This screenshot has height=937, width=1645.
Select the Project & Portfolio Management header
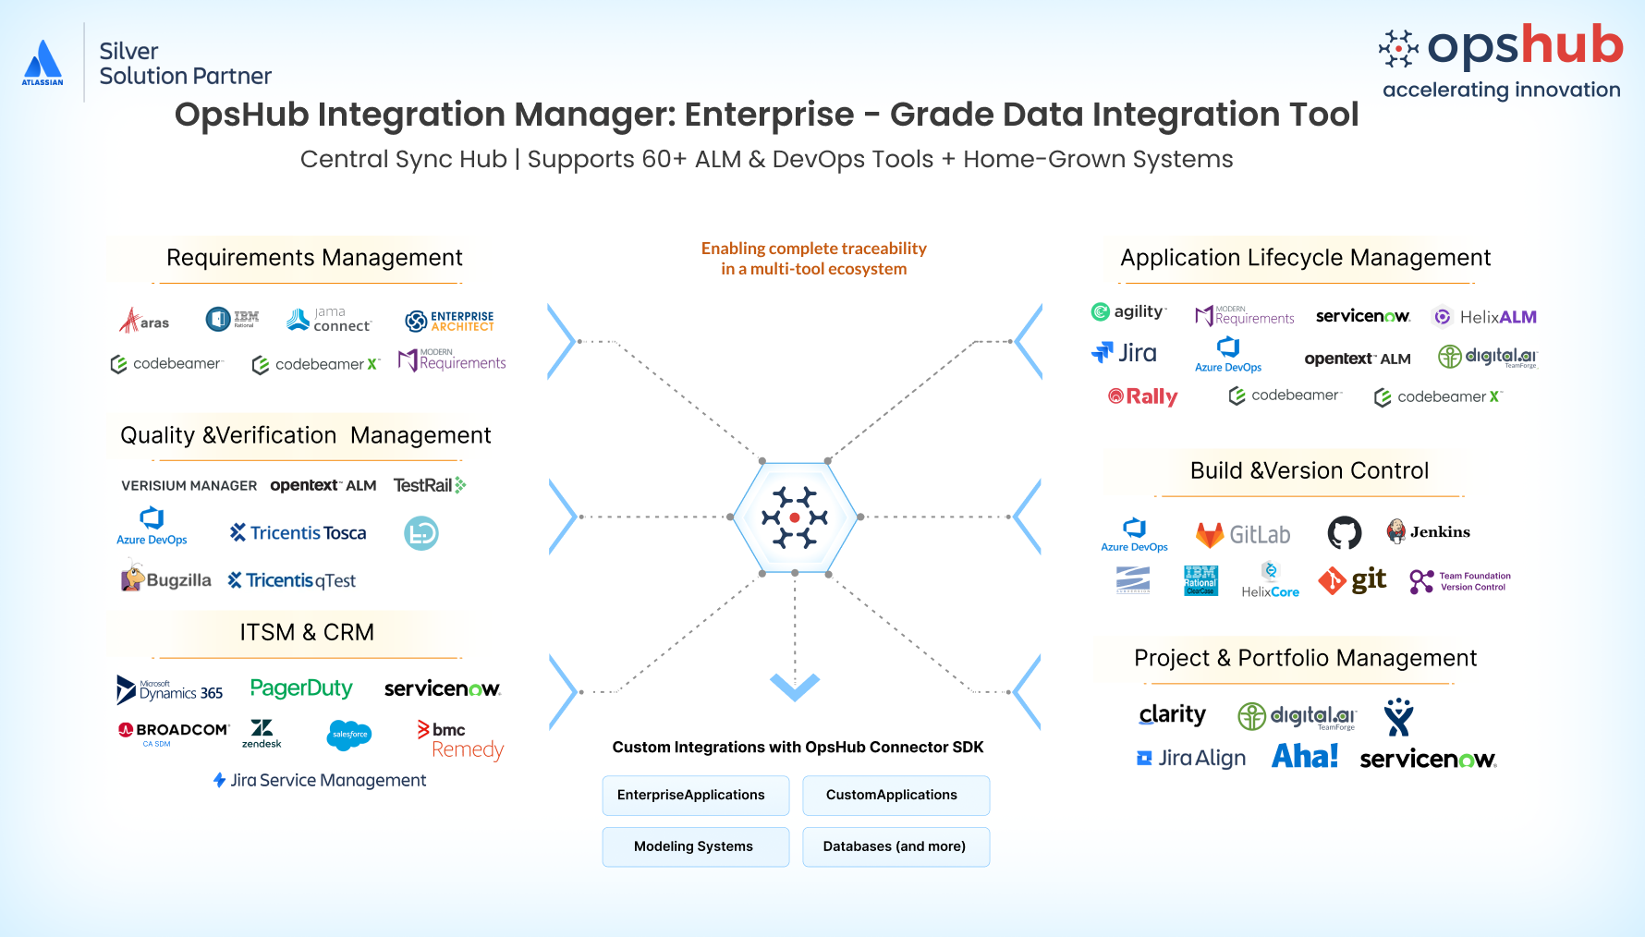1305,658
